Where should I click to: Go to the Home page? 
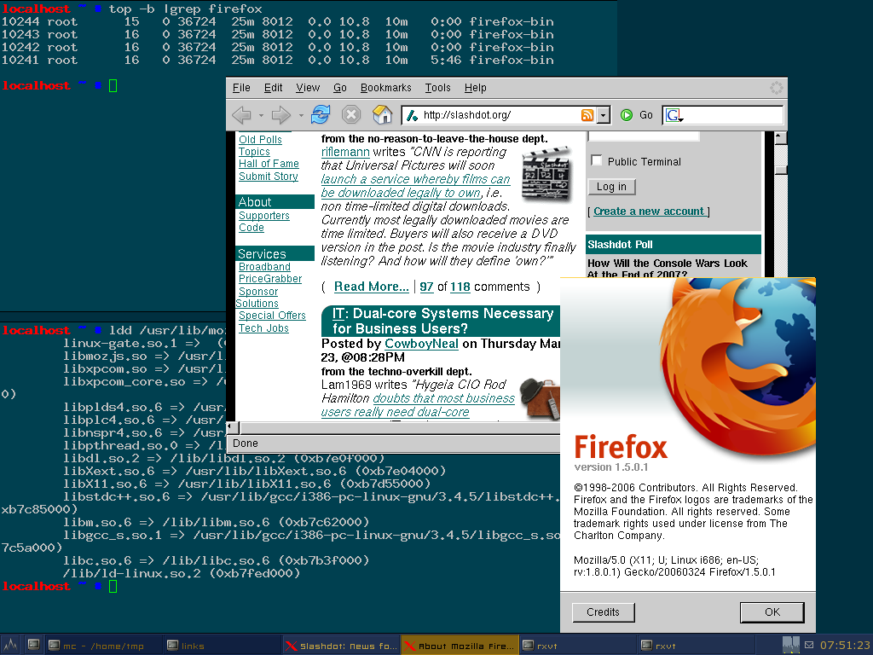tap(383, 115)
